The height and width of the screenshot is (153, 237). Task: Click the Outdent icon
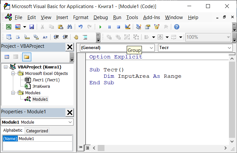coord(65,37)
